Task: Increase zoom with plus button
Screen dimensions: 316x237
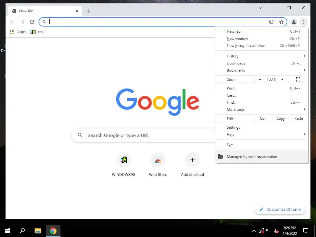Action: point(282,79)
